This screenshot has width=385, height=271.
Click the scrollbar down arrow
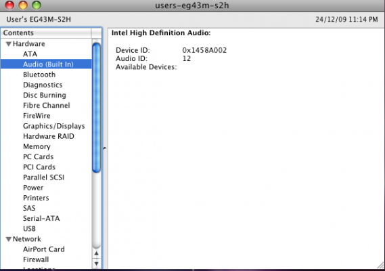click(97, 264)
